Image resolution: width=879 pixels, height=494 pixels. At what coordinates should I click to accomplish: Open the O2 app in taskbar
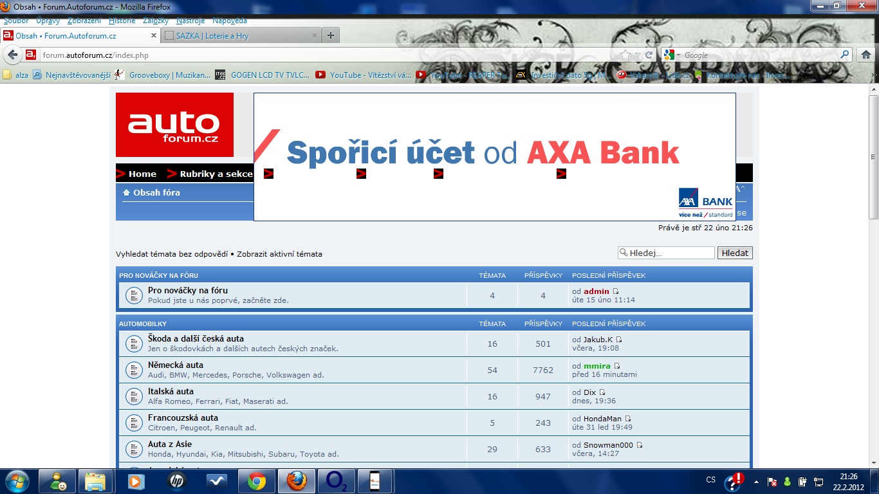pos(336,481)
